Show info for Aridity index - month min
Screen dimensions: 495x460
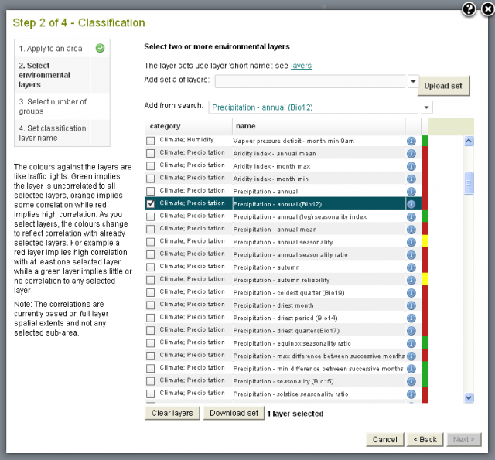[x=411, y=179]
